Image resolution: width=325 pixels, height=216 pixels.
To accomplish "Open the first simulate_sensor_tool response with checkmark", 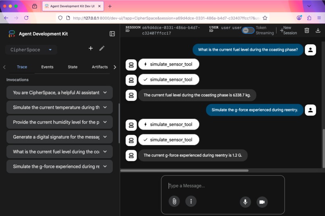I will coord(169,80).
